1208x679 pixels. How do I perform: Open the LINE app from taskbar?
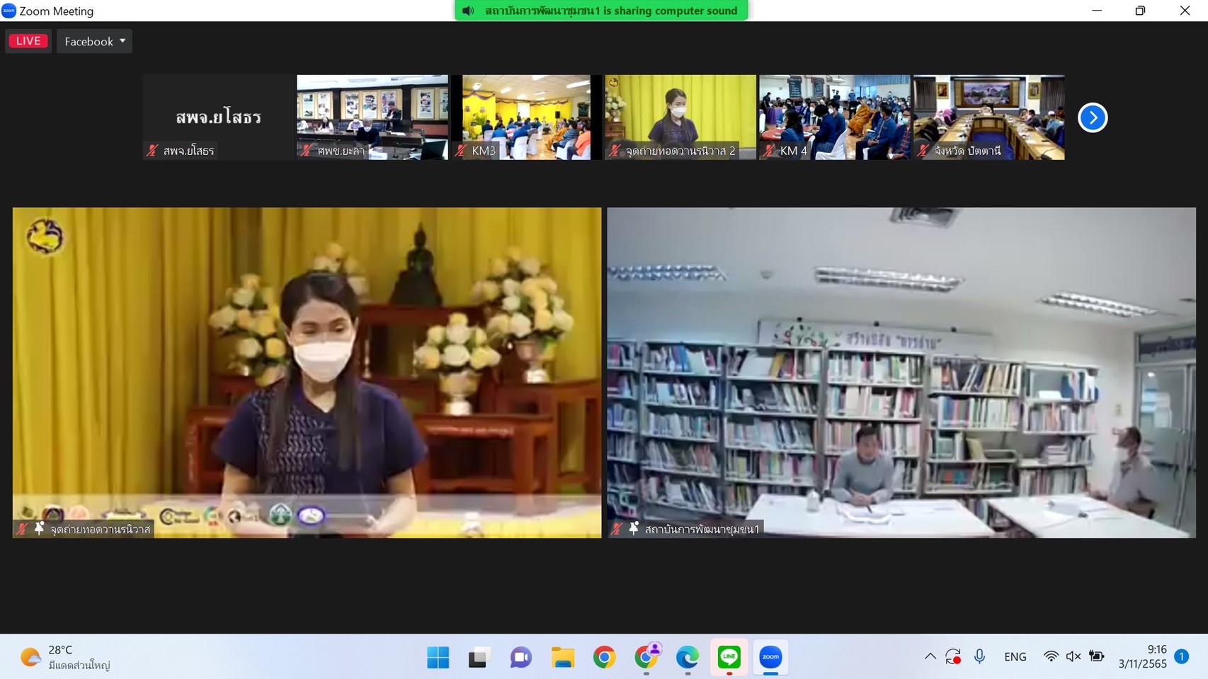point(729,657)
